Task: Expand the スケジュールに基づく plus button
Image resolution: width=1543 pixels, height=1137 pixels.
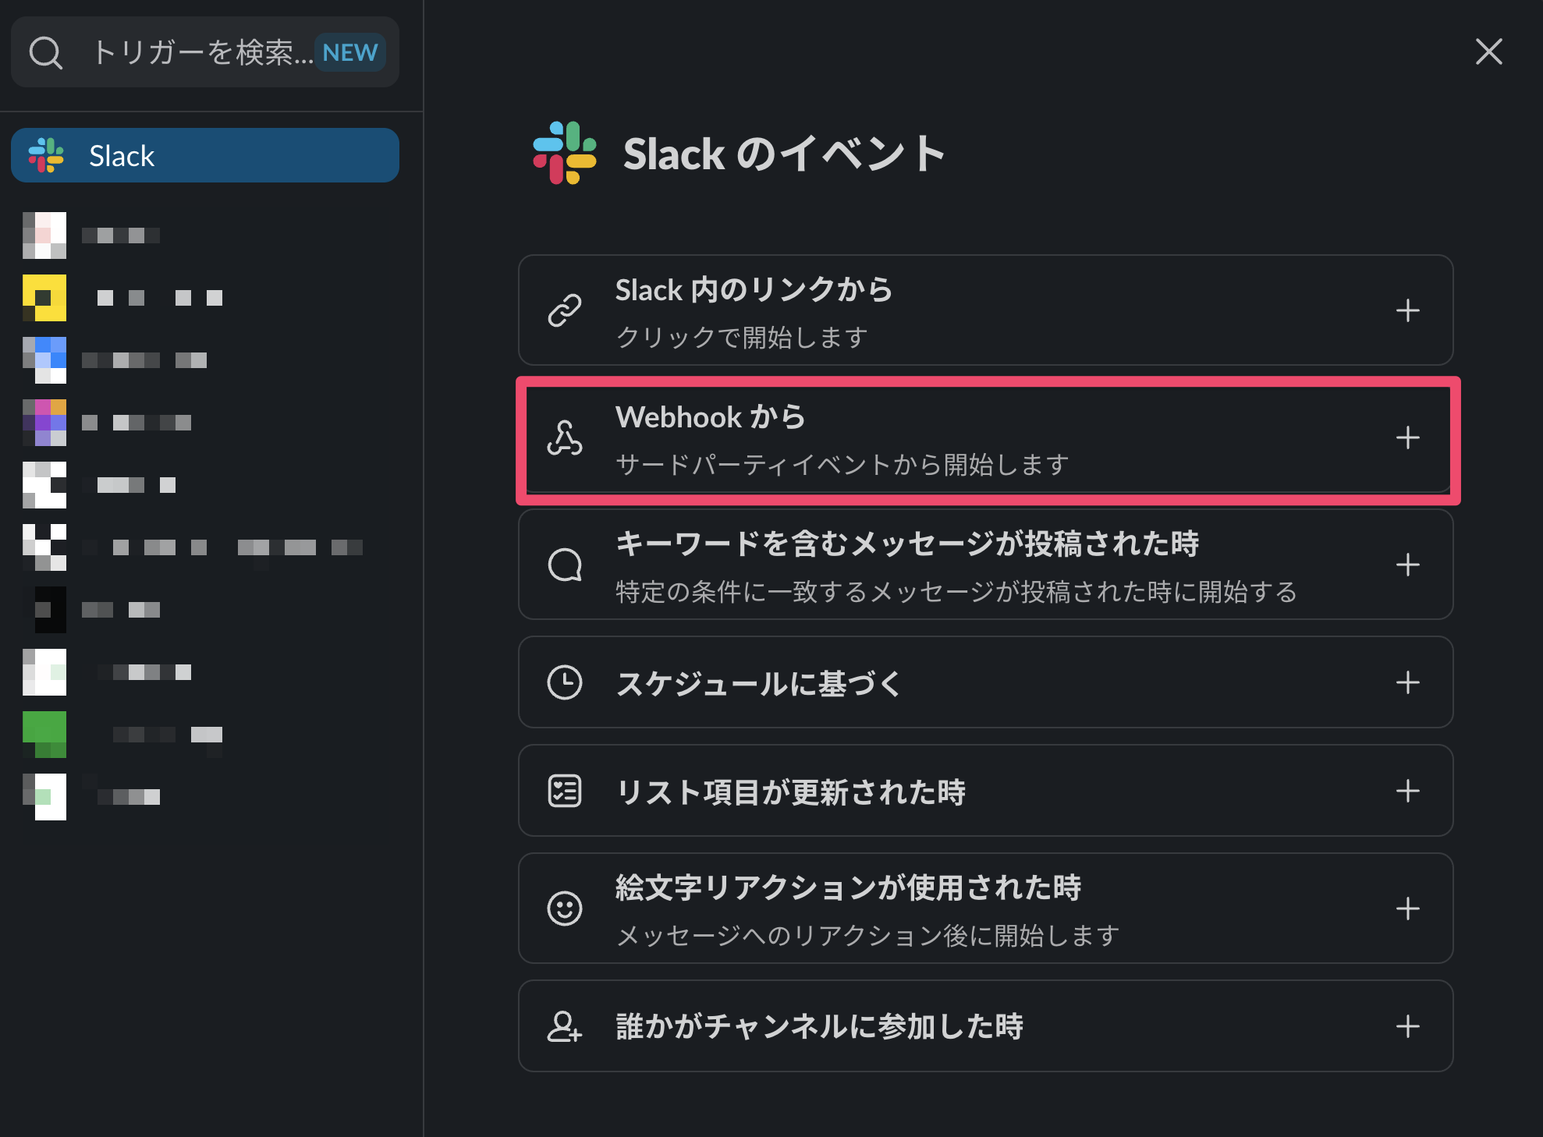Action: point(1407,683)
